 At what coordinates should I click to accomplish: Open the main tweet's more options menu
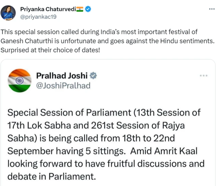pos(212,9)
